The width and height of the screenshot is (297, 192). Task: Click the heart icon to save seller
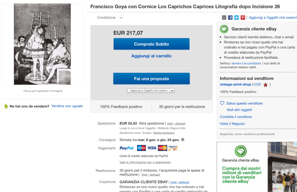coord(222,103)
